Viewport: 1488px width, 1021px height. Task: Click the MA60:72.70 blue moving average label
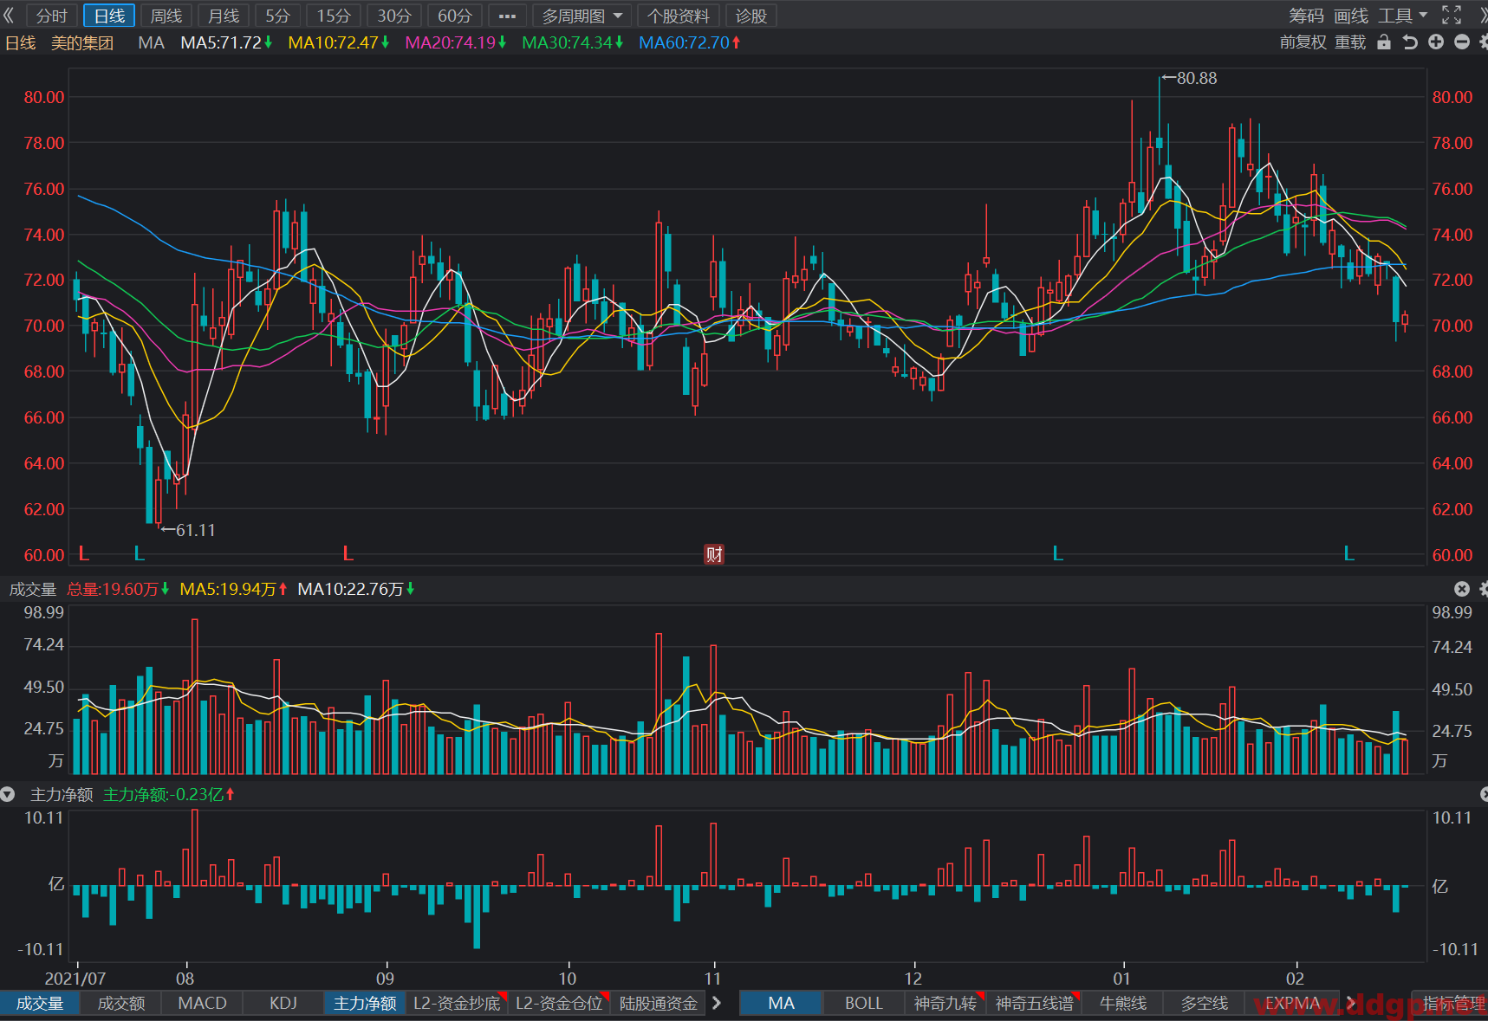click(690, 42)
